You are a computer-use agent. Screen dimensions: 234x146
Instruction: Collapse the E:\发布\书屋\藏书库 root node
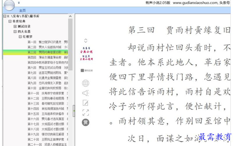coord(5,16)
